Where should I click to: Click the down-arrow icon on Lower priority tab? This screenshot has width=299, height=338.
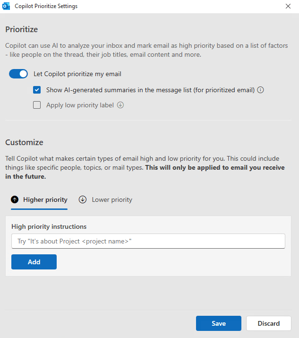[x=83, y=199]
